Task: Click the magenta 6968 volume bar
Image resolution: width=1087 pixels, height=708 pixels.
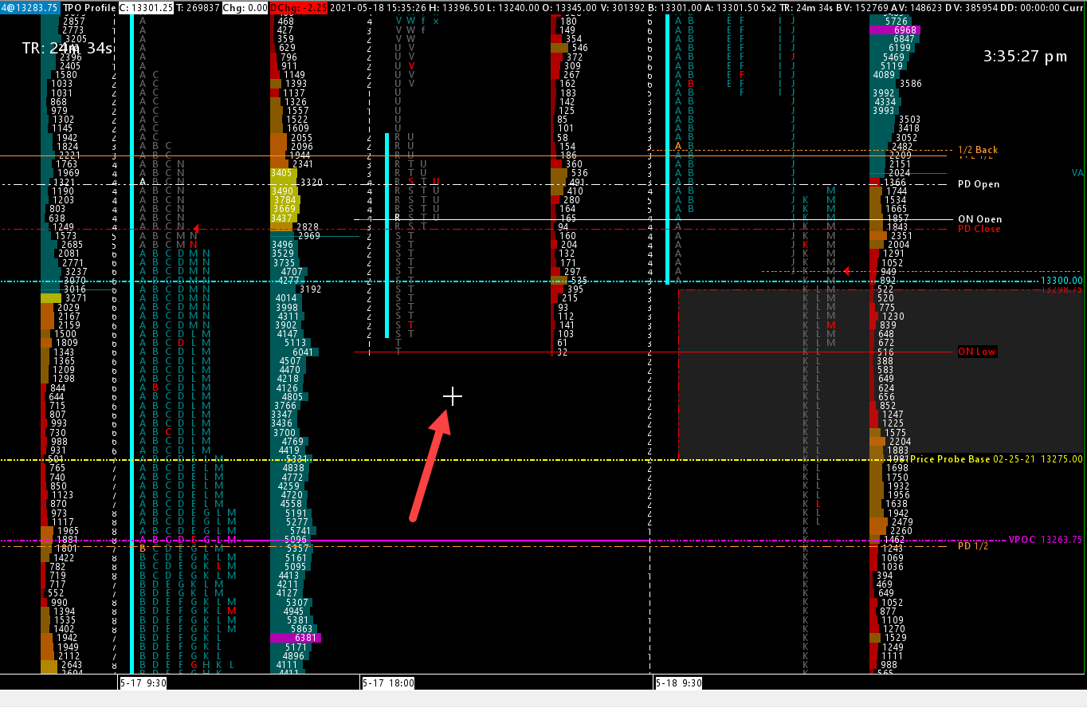Action: [896, 30]
